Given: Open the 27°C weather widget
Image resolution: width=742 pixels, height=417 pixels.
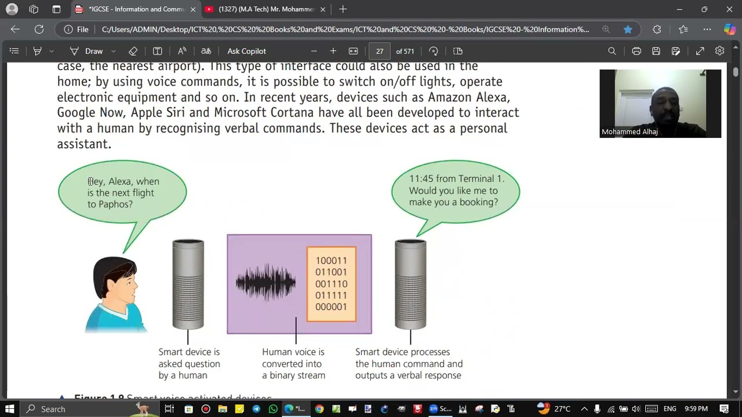Looking at the screenshot, I should point(554,409).
